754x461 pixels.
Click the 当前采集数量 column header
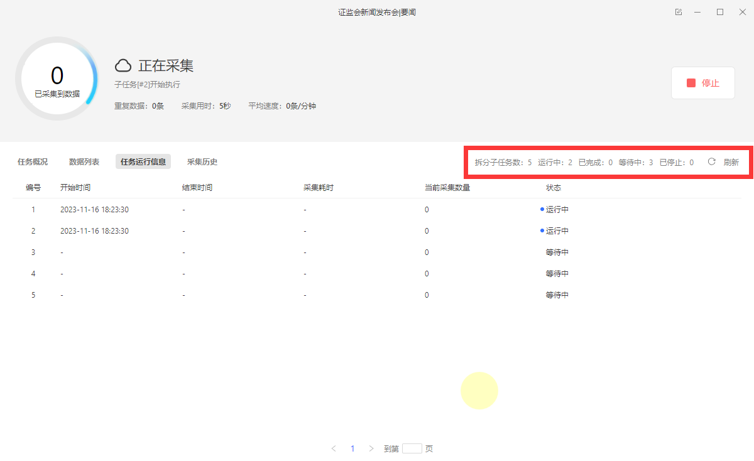click(447, 187)
